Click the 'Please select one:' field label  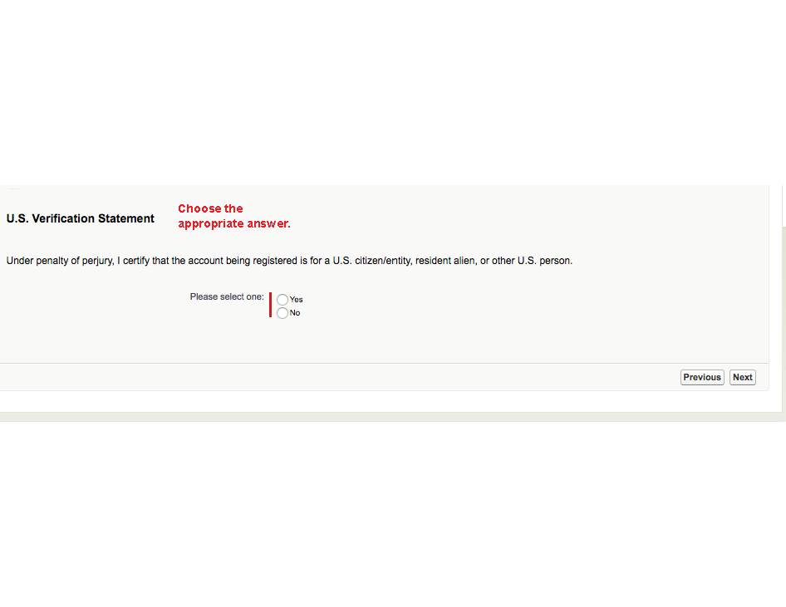point(227,296)
